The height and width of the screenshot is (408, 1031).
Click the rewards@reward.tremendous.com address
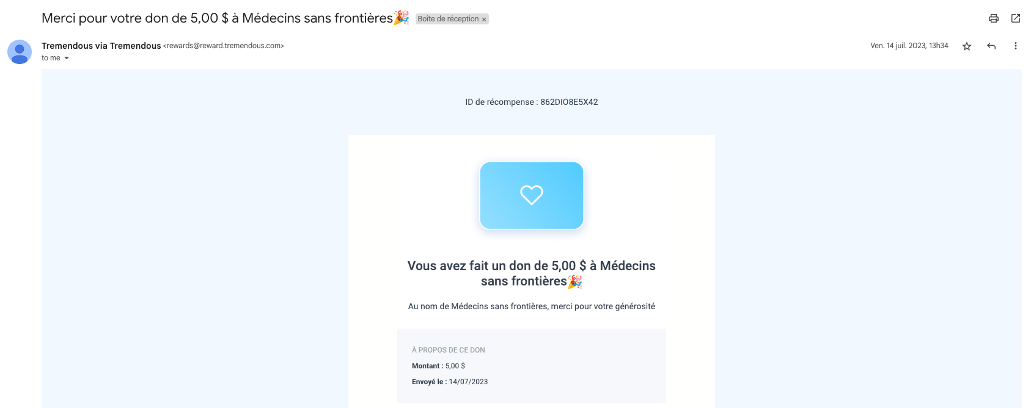pos(224,46)
